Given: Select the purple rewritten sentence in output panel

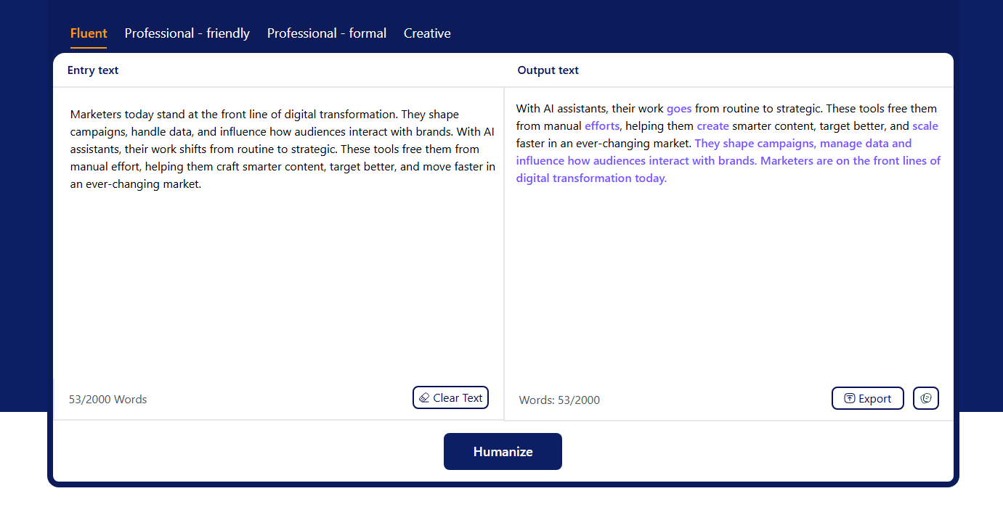Looking at the screenshot, I should point(726,160).
